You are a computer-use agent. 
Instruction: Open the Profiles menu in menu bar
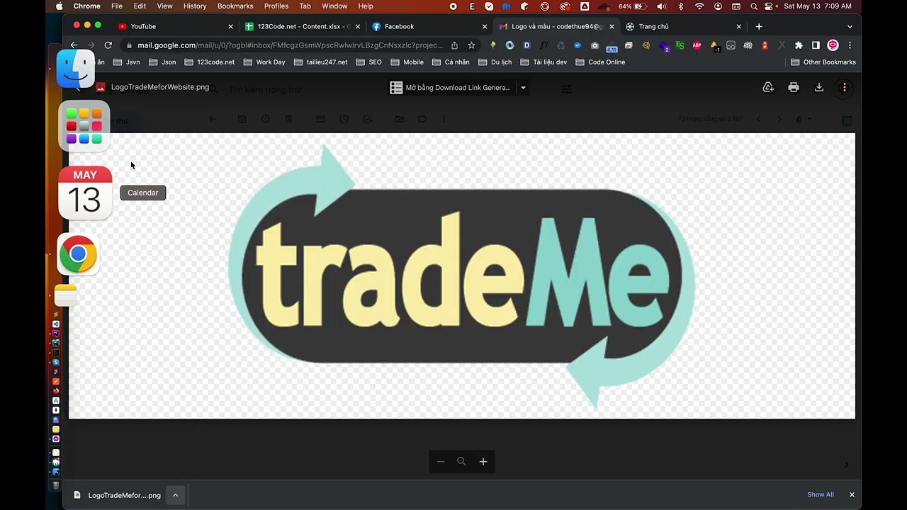coord(276,6)
